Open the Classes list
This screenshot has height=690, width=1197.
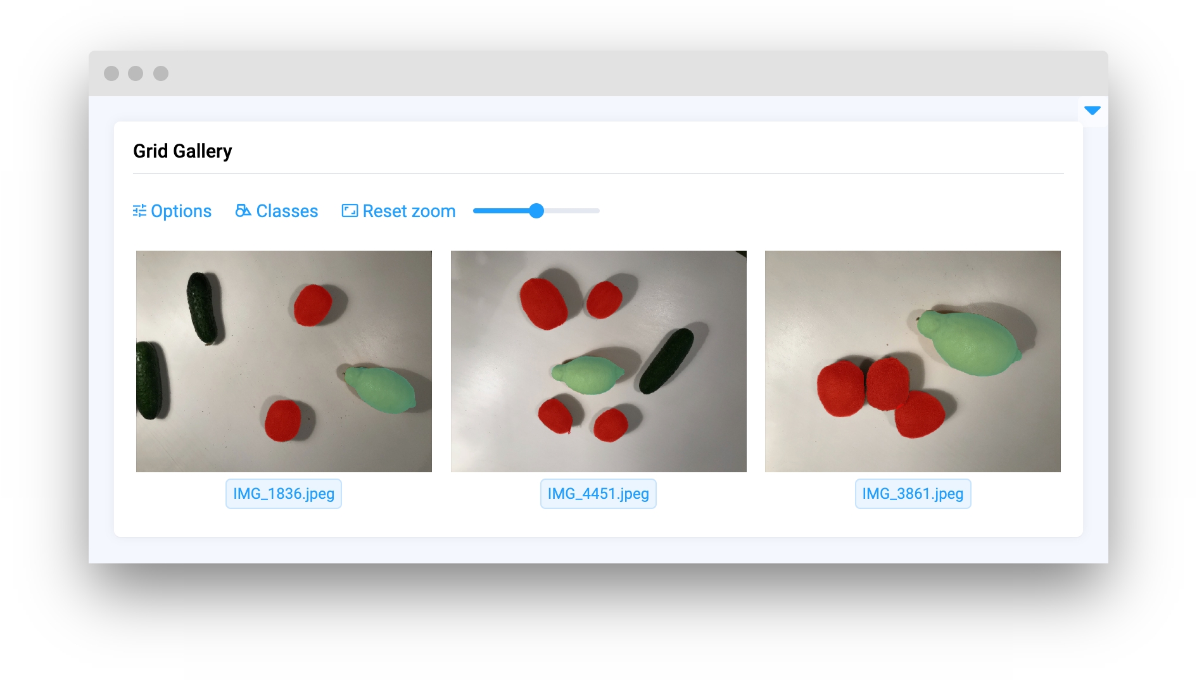[277, 211]
